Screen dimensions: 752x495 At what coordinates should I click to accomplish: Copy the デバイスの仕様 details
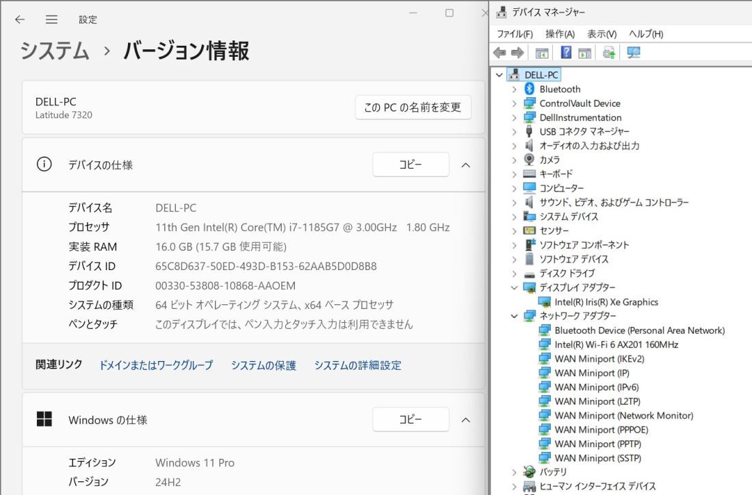pos(411,164)
